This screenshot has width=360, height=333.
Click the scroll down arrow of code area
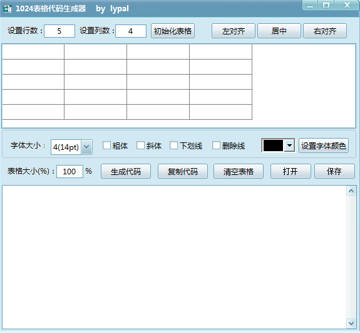[x=351, y=324]
